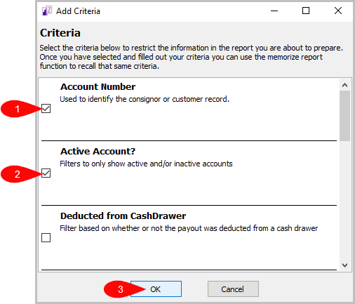Click the criteria list scrollbar thumb
The width and height of the screenshot is (355, 304).
coord(344,116)
